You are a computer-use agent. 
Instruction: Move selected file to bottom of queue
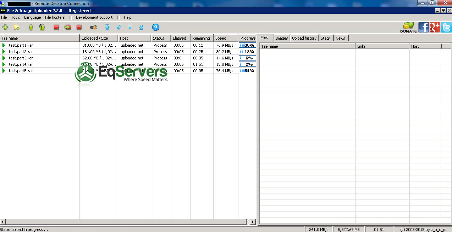(x=141, y=27)
